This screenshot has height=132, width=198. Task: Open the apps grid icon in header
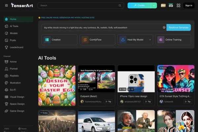coord(179,5)
